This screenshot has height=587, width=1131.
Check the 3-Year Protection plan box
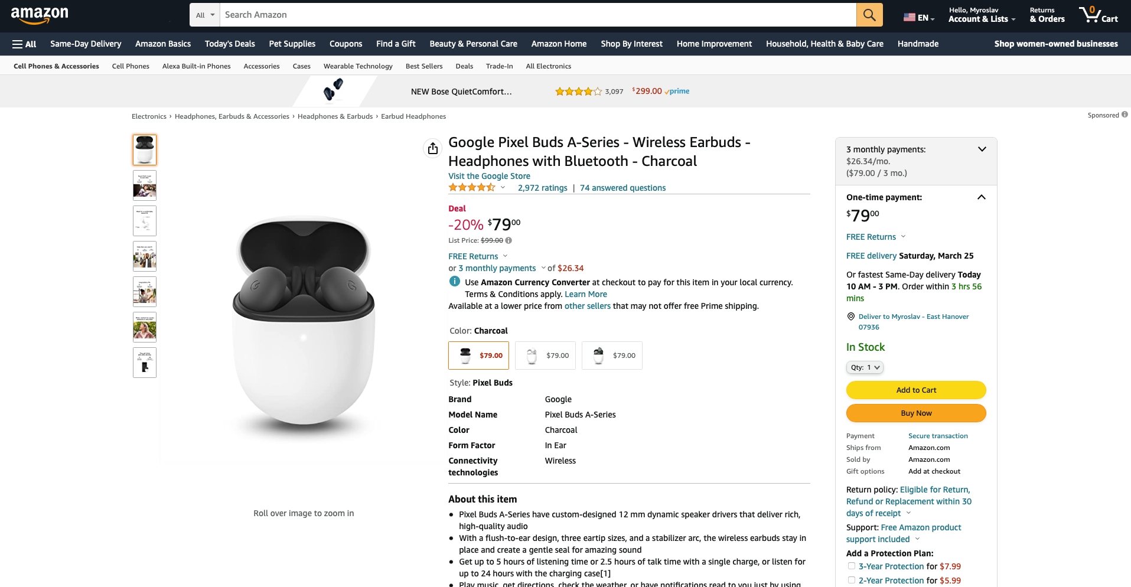[852, 566]
